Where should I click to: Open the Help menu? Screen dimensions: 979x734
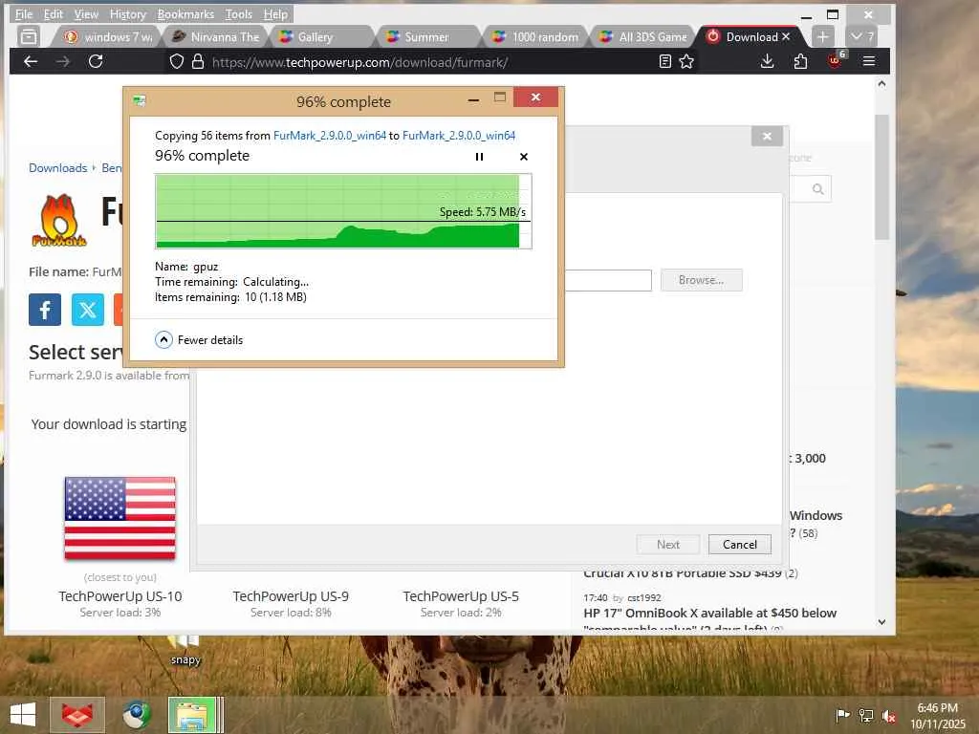tap(275, 13)
